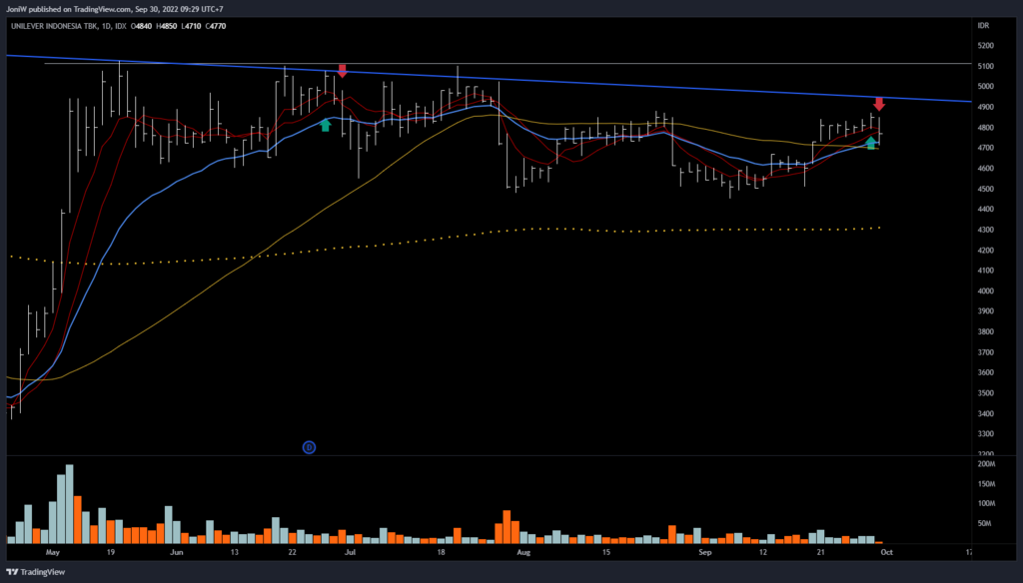The height and width of the screenshot is (583, 1023).
Task: Select the yellow dotted moving average line
Action: click(x=599, y=229)
